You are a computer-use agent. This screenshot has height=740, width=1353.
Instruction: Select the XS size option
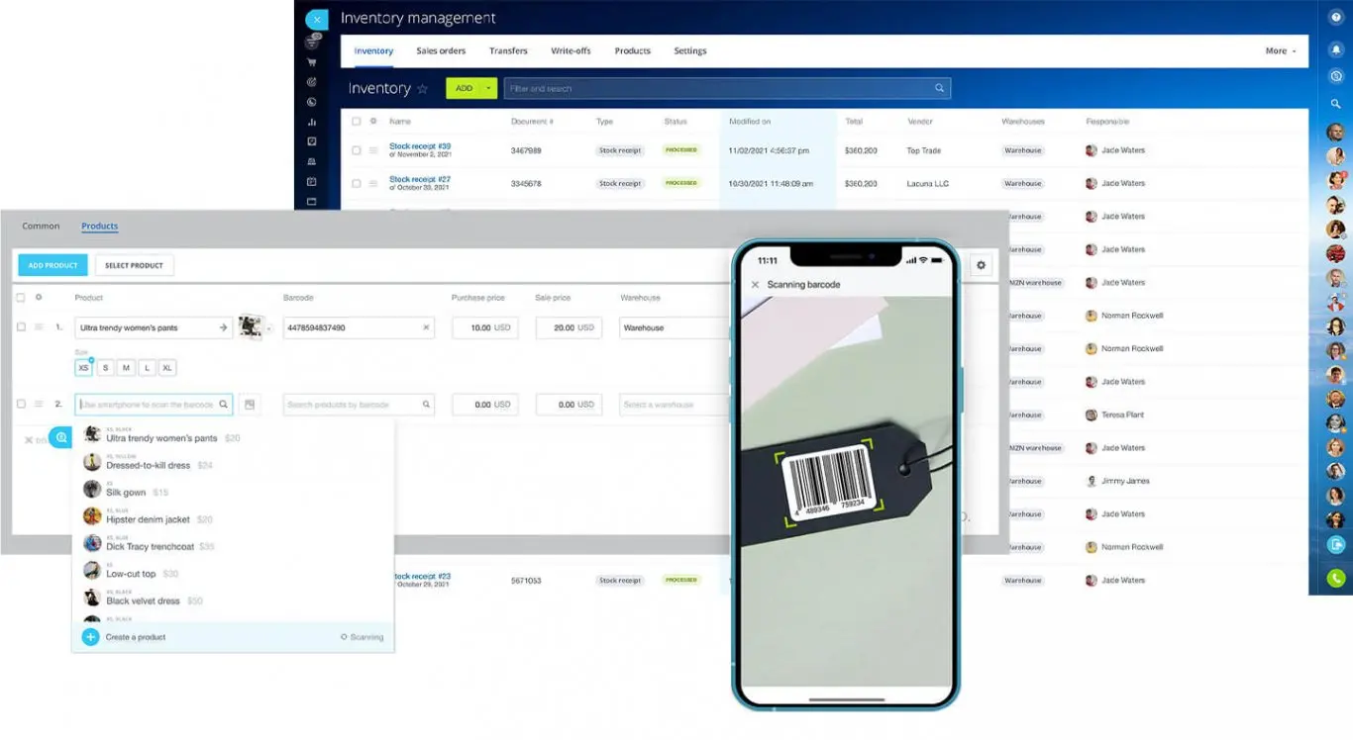(x=83, y=368)
